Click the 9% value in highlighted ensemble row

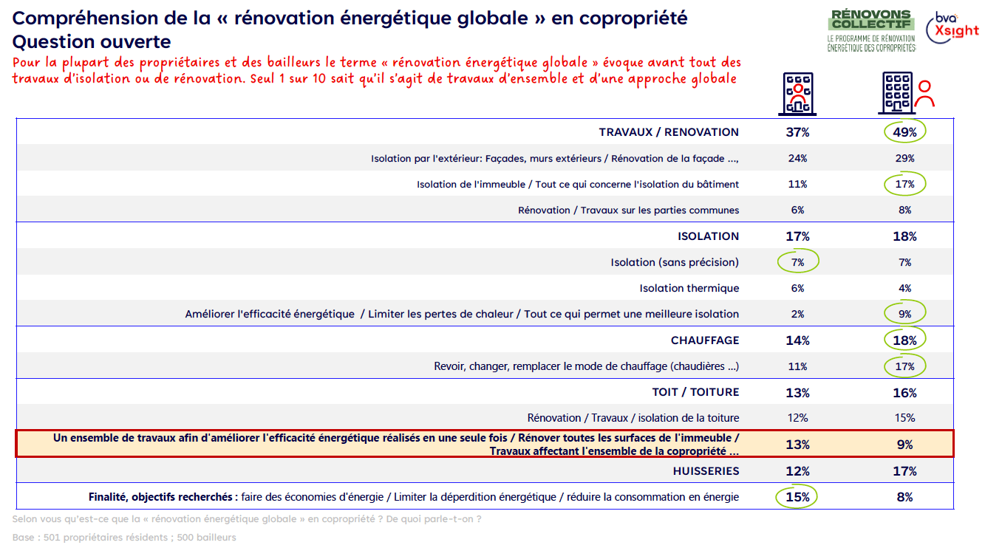pos(905,445)
